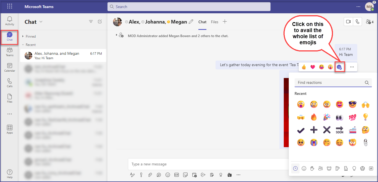
Task: Open more options on message reactions bar
Action: point(352,67)
